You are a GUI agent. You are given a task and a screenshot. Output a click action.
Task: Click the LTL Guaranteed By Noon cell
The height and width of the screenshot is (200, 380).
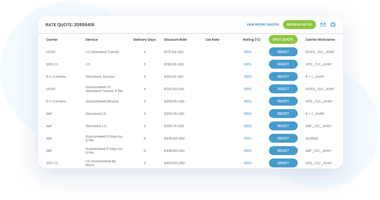click(x=101, y=163)
